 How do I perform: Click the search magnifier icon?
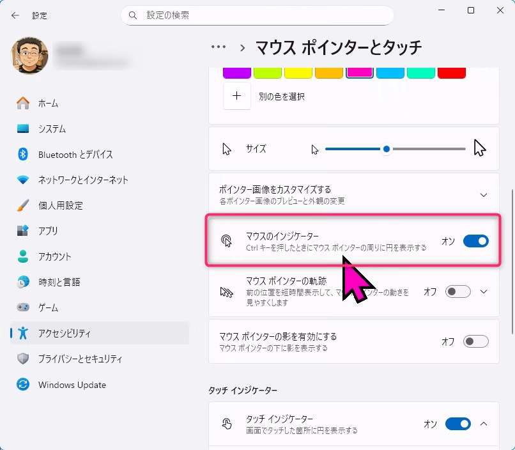click(133, 15)
